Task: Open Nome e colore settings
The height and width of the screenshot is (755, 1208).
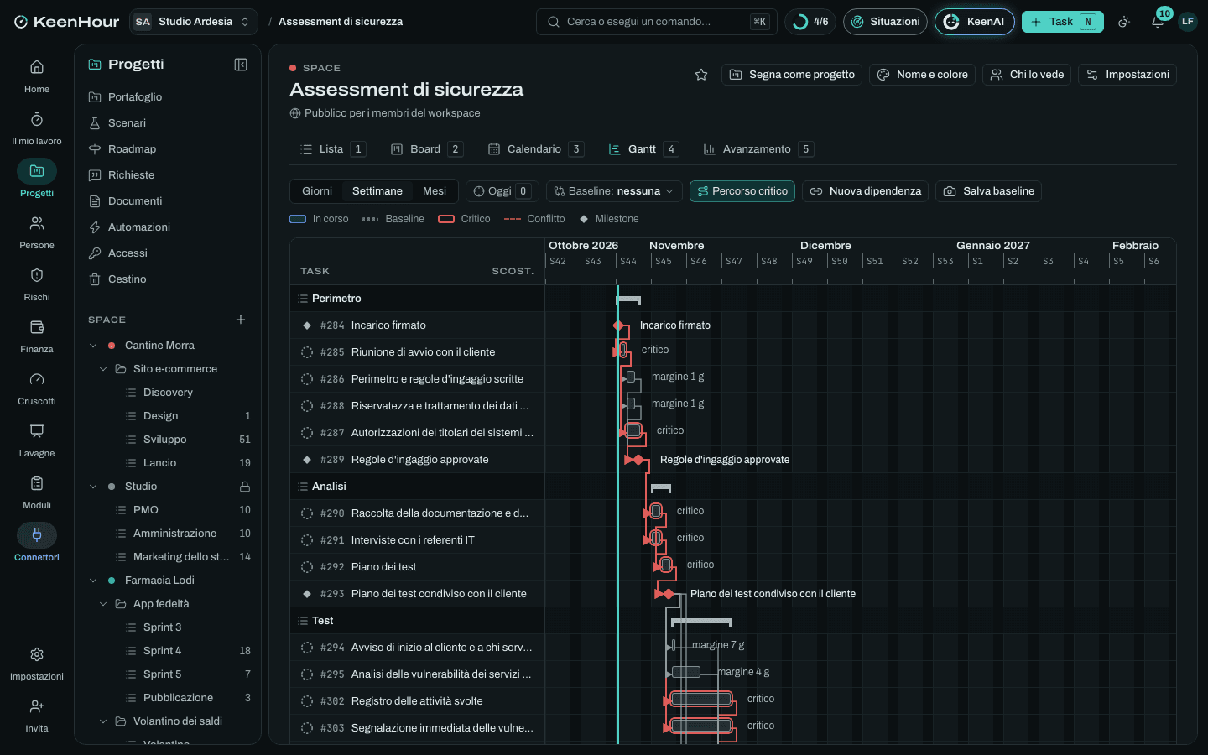Action: (922, 75)
